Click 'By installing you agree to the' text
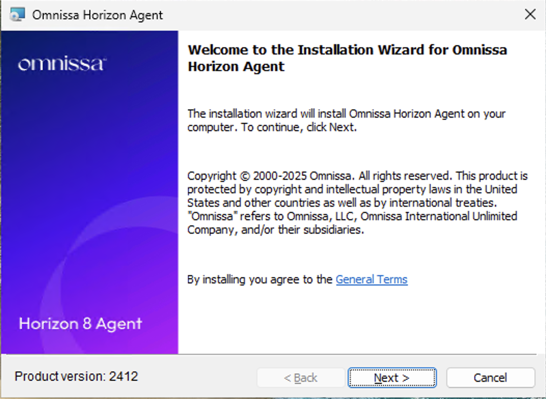This screenshot has height=399, width=546. pos(260,279)
